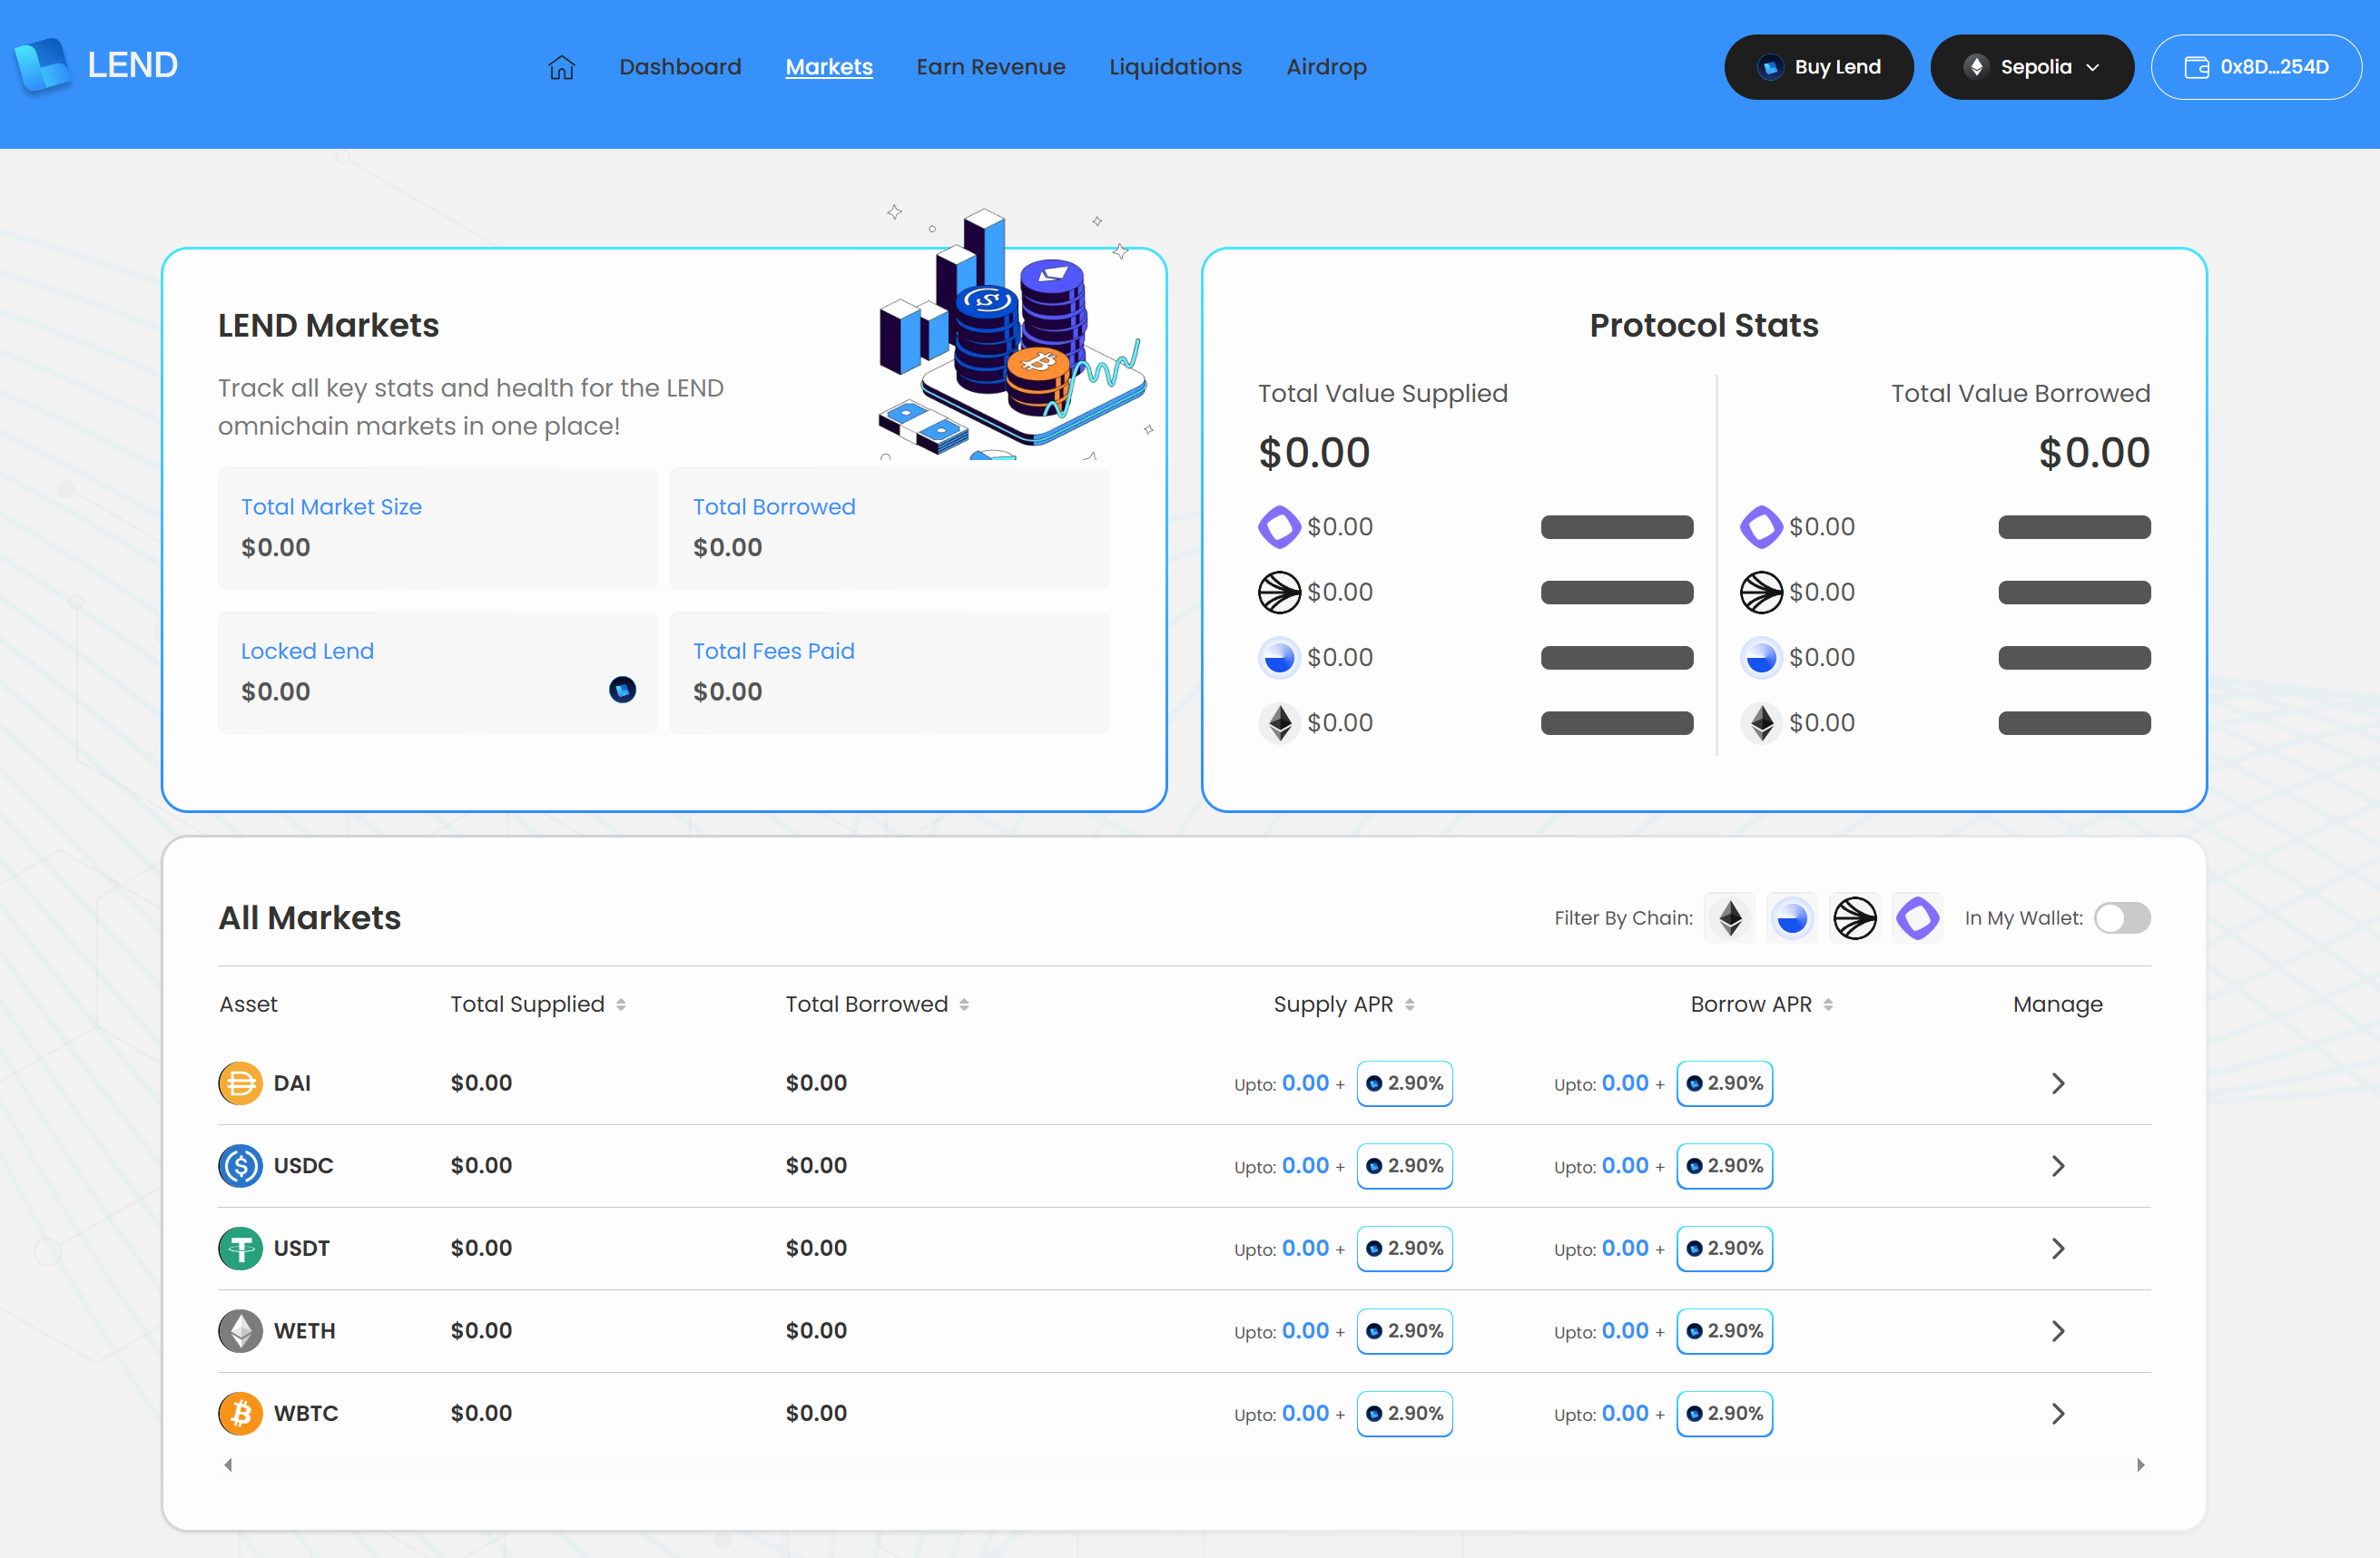Filter markets by the striped-circle chain icon

1854,917
